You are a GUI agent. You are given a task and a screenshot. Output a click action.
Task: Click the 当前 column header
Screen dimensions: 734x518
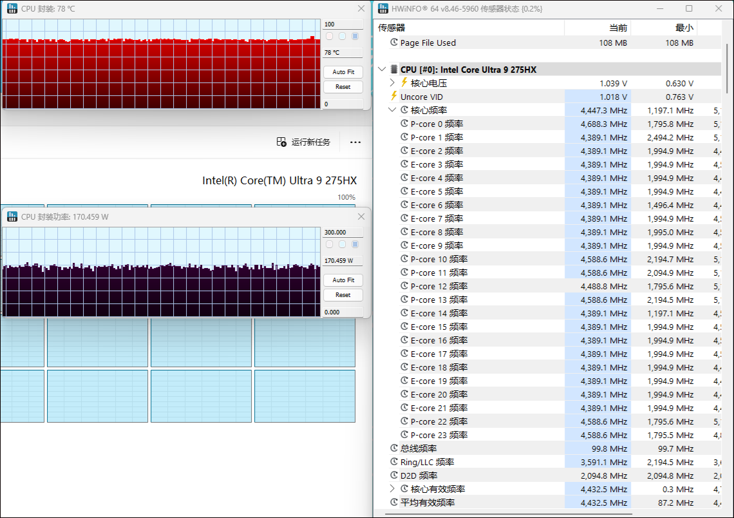[598, 28]
